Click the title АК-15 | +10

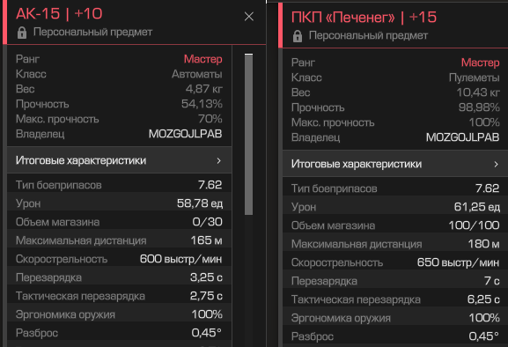pyautogui.click(x=59, y=14)
